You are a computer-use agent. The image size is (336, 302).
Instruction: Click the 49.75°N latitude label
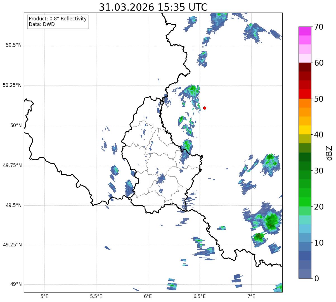[12, 165]
